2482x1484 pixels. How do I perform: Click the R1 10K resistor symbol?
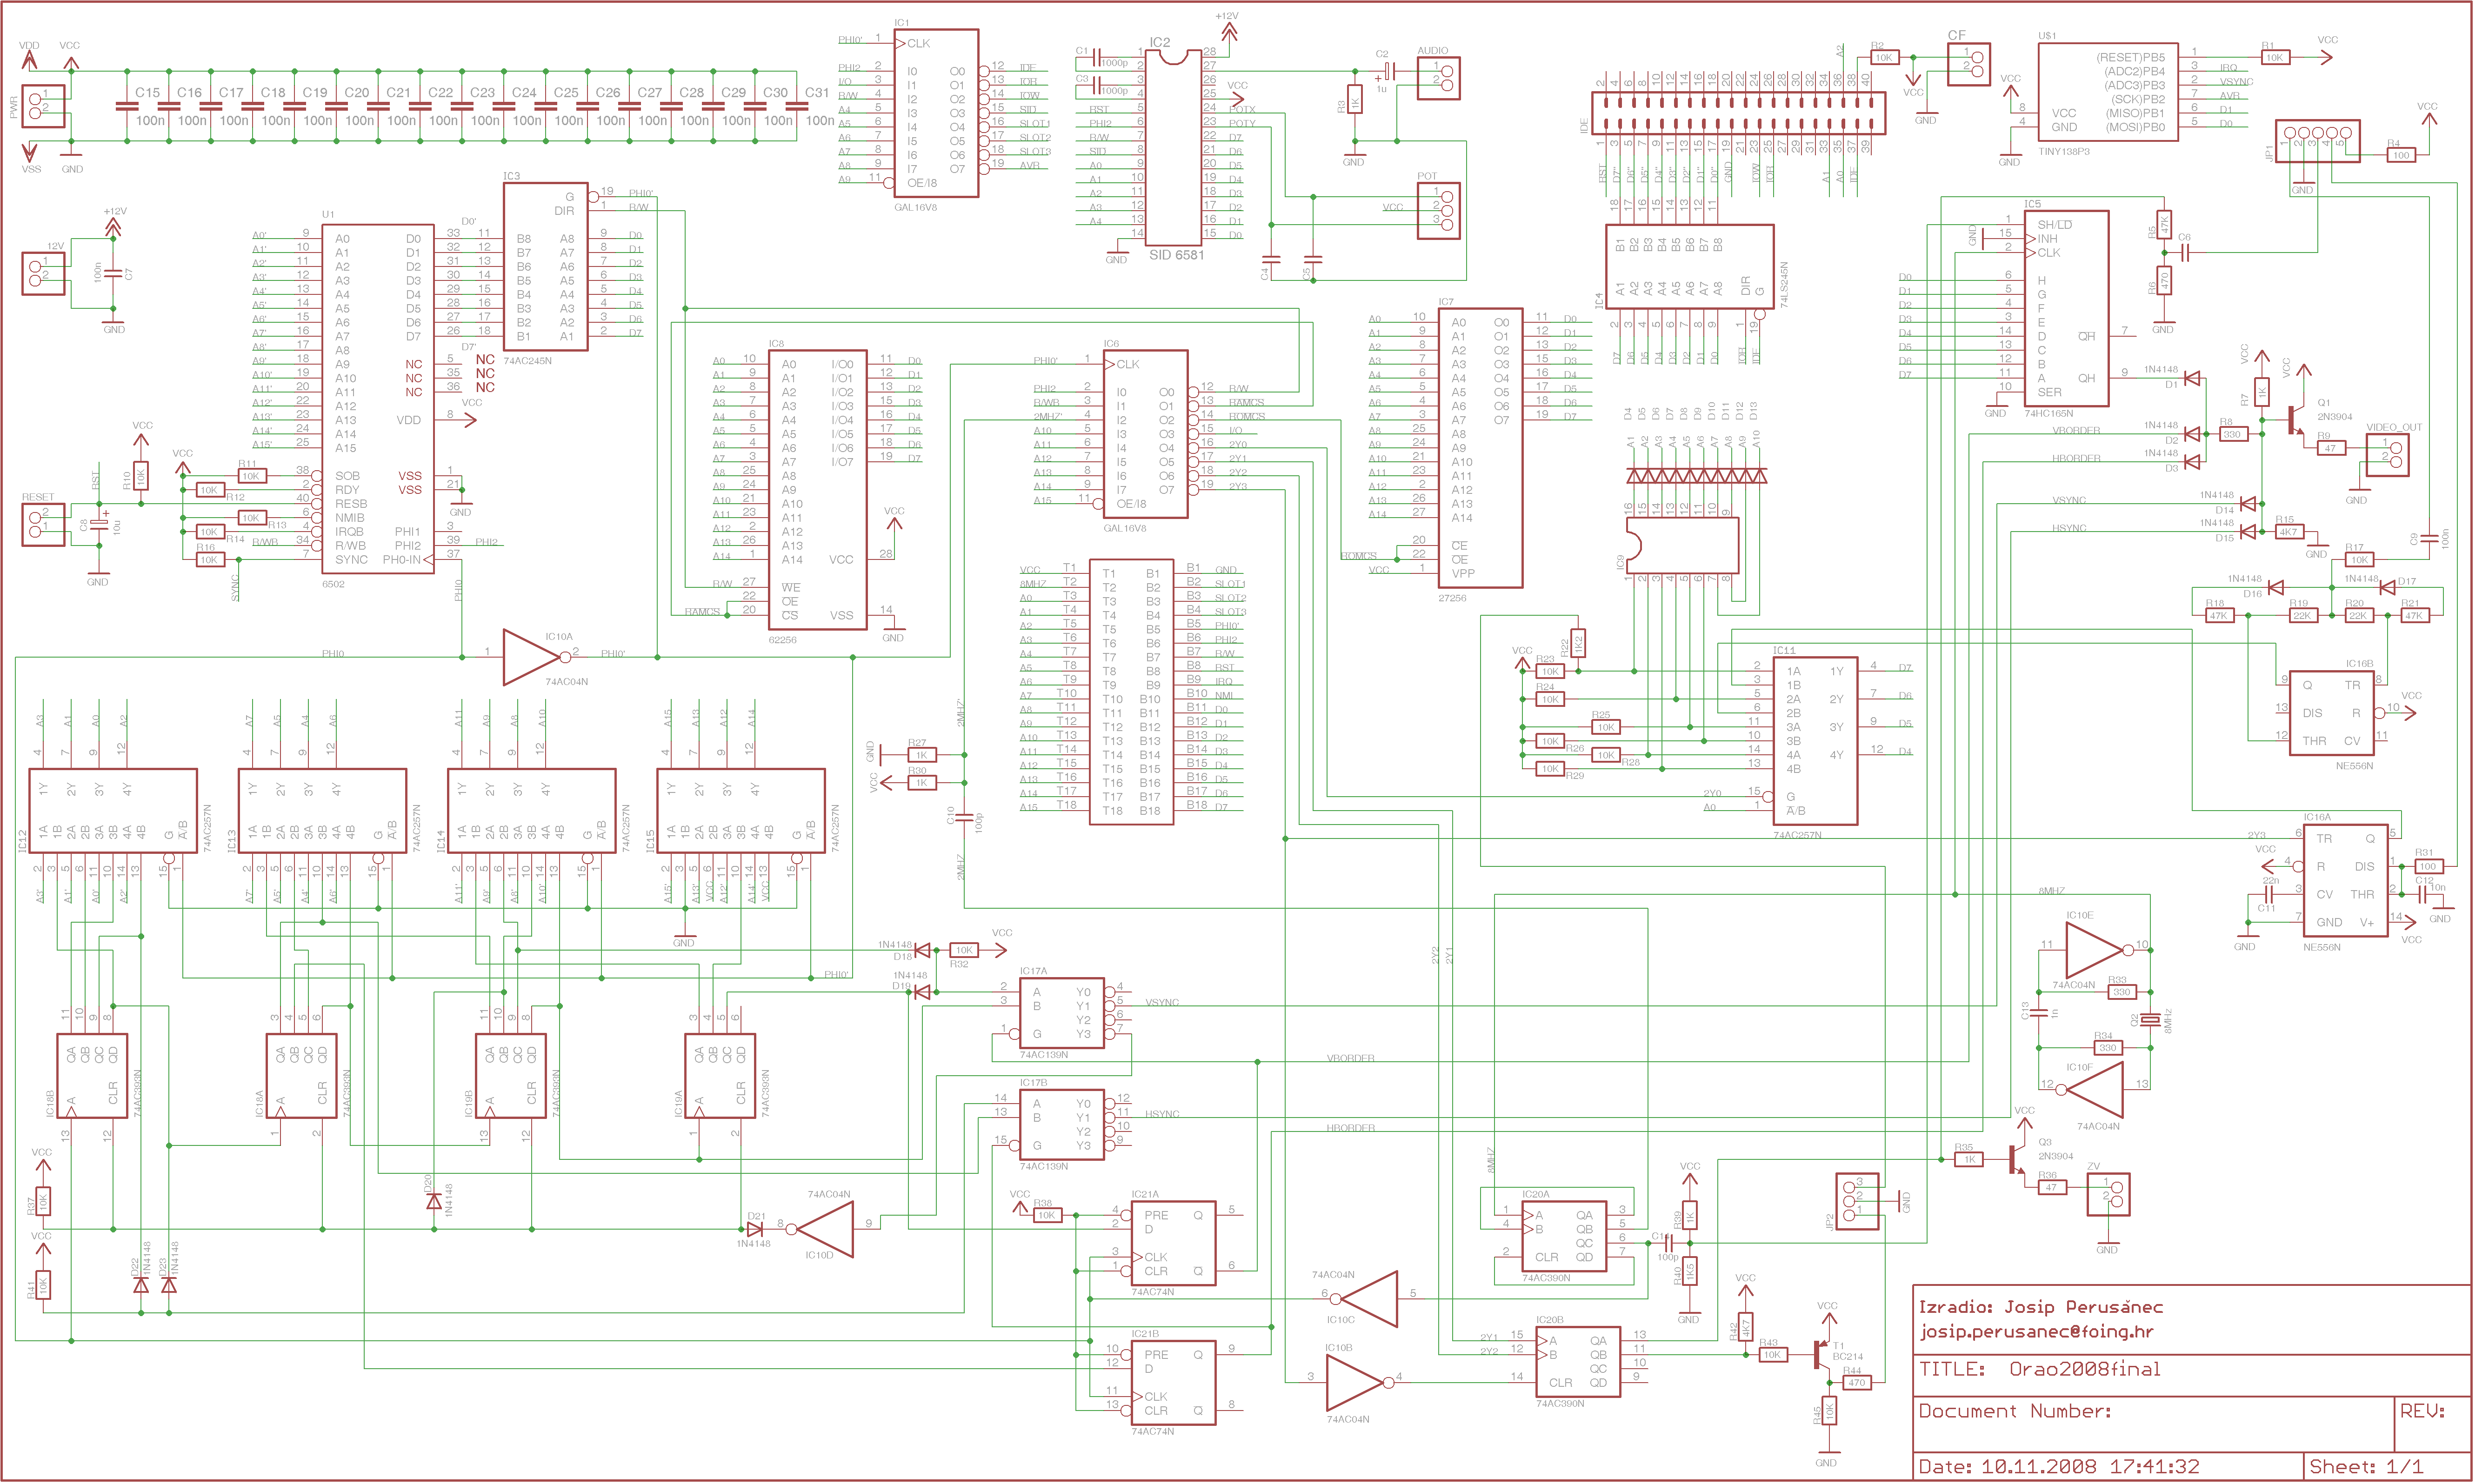[2274, 58]
